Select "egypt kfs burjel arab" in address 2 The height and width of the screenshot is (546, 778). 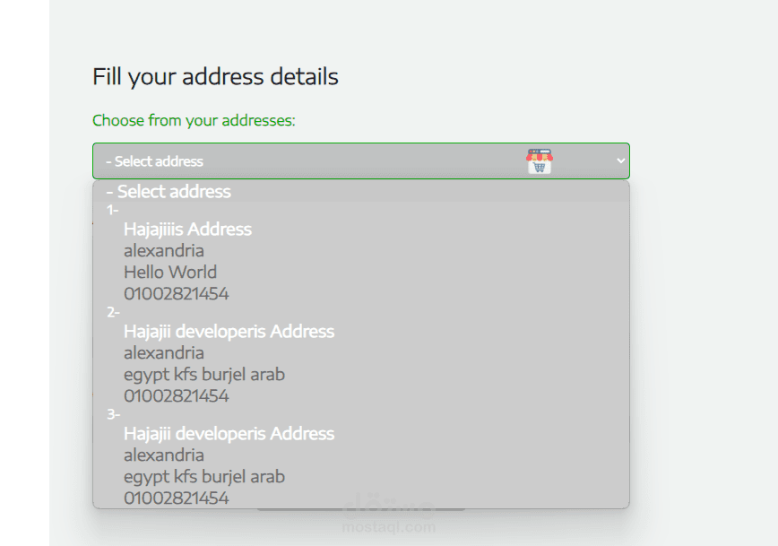pos(204,375)
